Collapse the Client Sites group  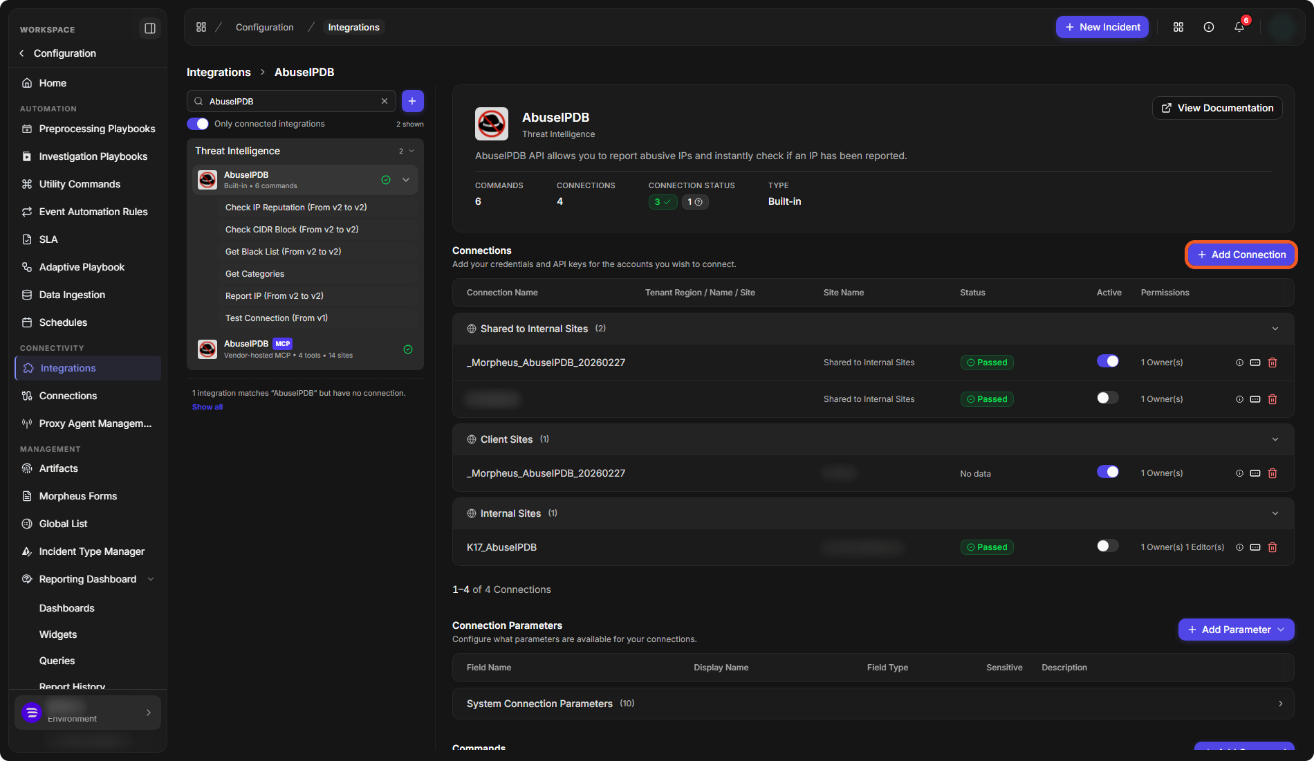(1275, 439)
